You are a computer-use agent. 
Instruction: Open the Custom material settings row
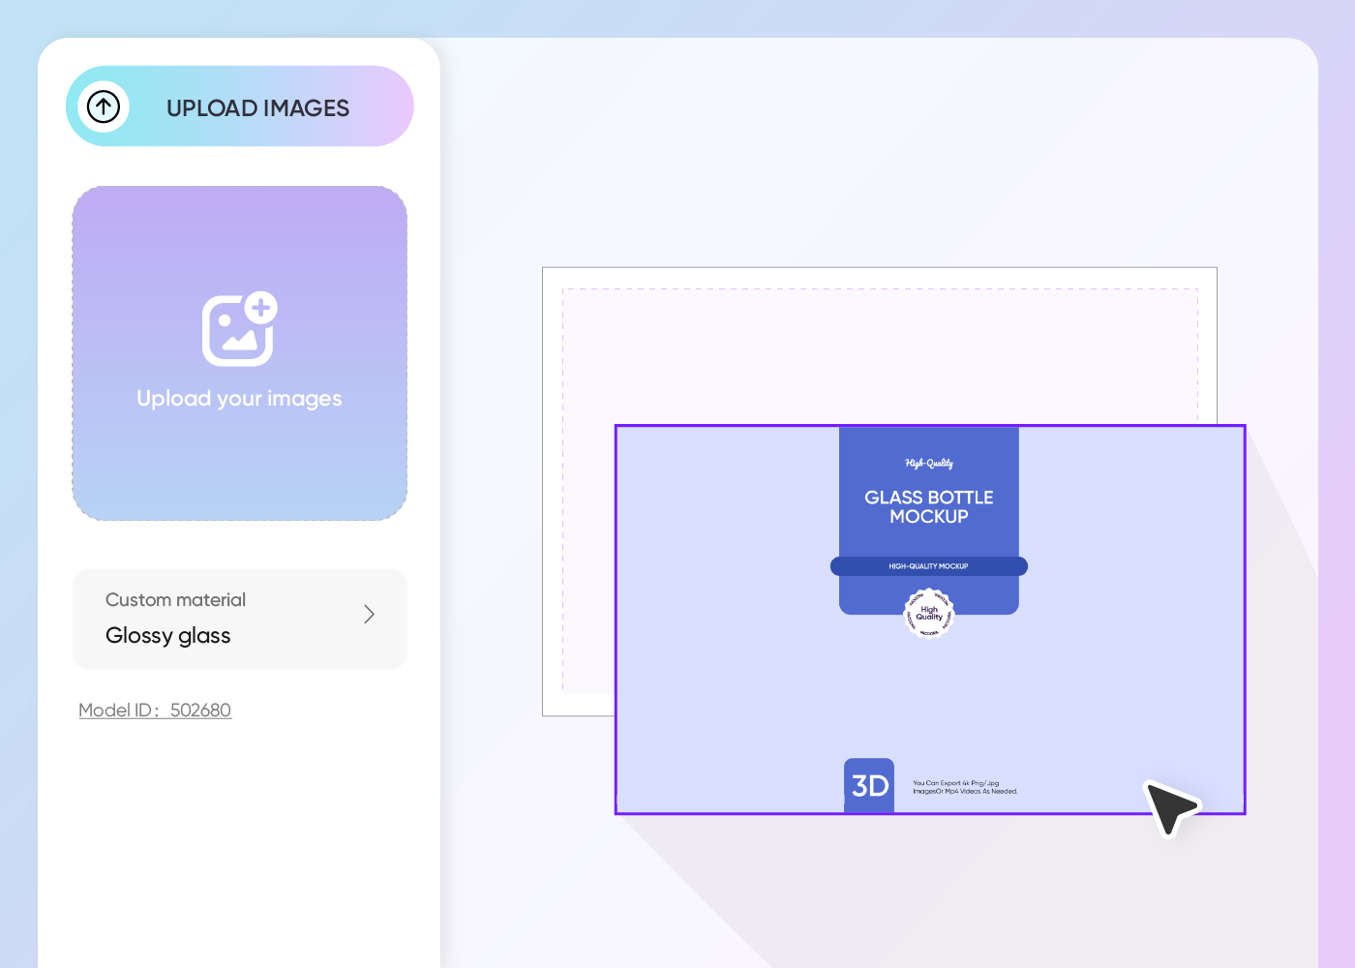(x=239, y=619)
